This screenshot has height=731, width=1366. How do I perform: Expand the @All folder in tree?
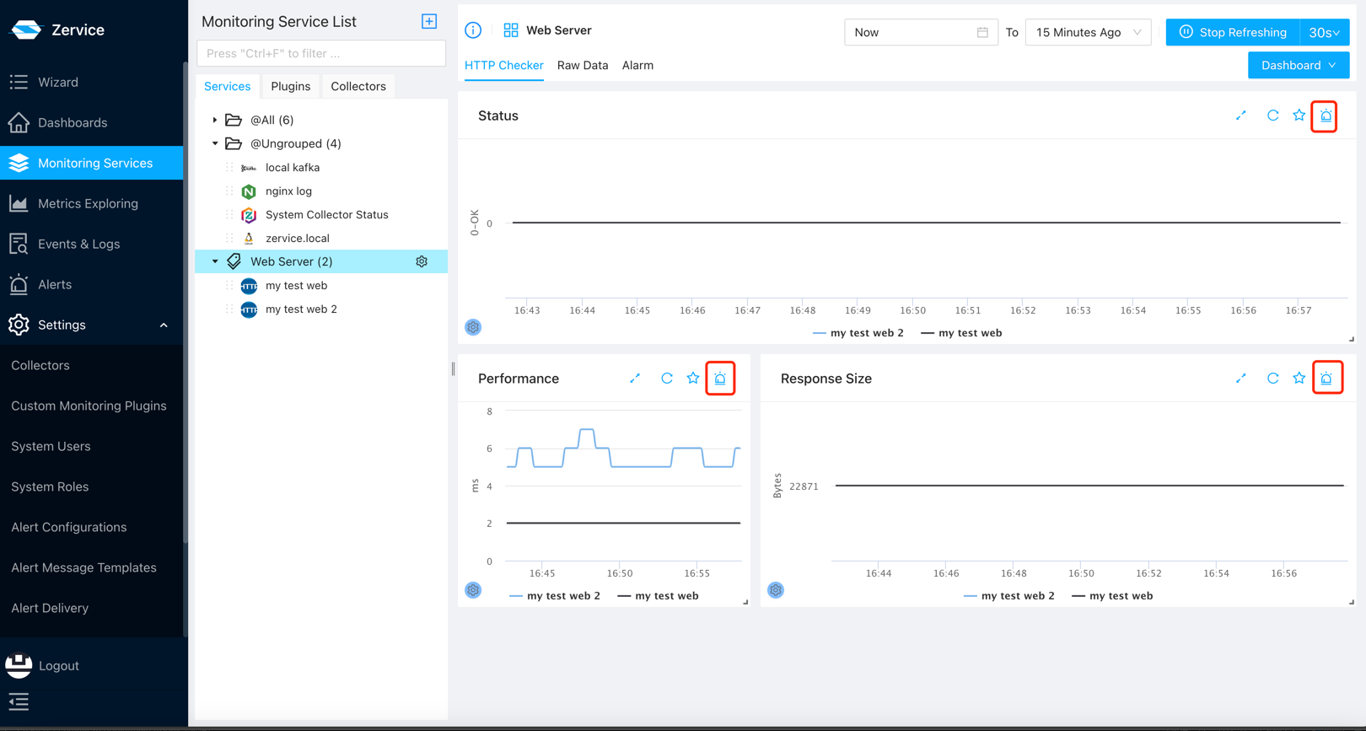(x=215, y=121)
